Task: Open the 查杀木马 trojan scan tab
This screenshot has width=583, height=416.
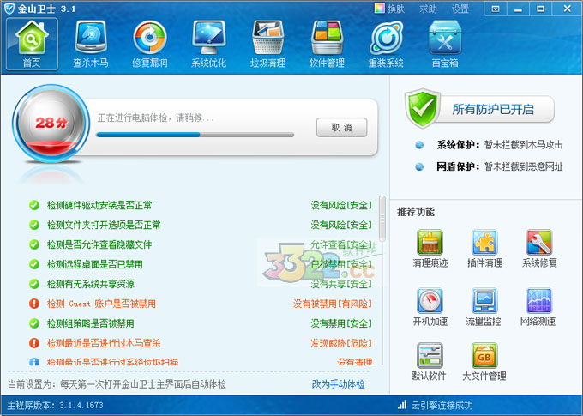Action: [91, 45]
